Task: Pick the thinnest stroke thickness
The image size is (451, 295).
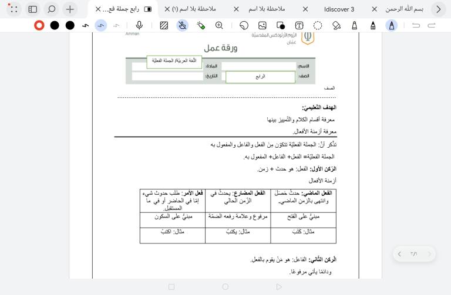Action: pos(116,25)
